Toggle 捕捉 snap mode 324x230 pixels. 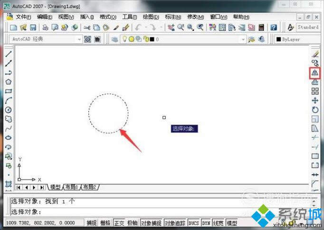92,223
